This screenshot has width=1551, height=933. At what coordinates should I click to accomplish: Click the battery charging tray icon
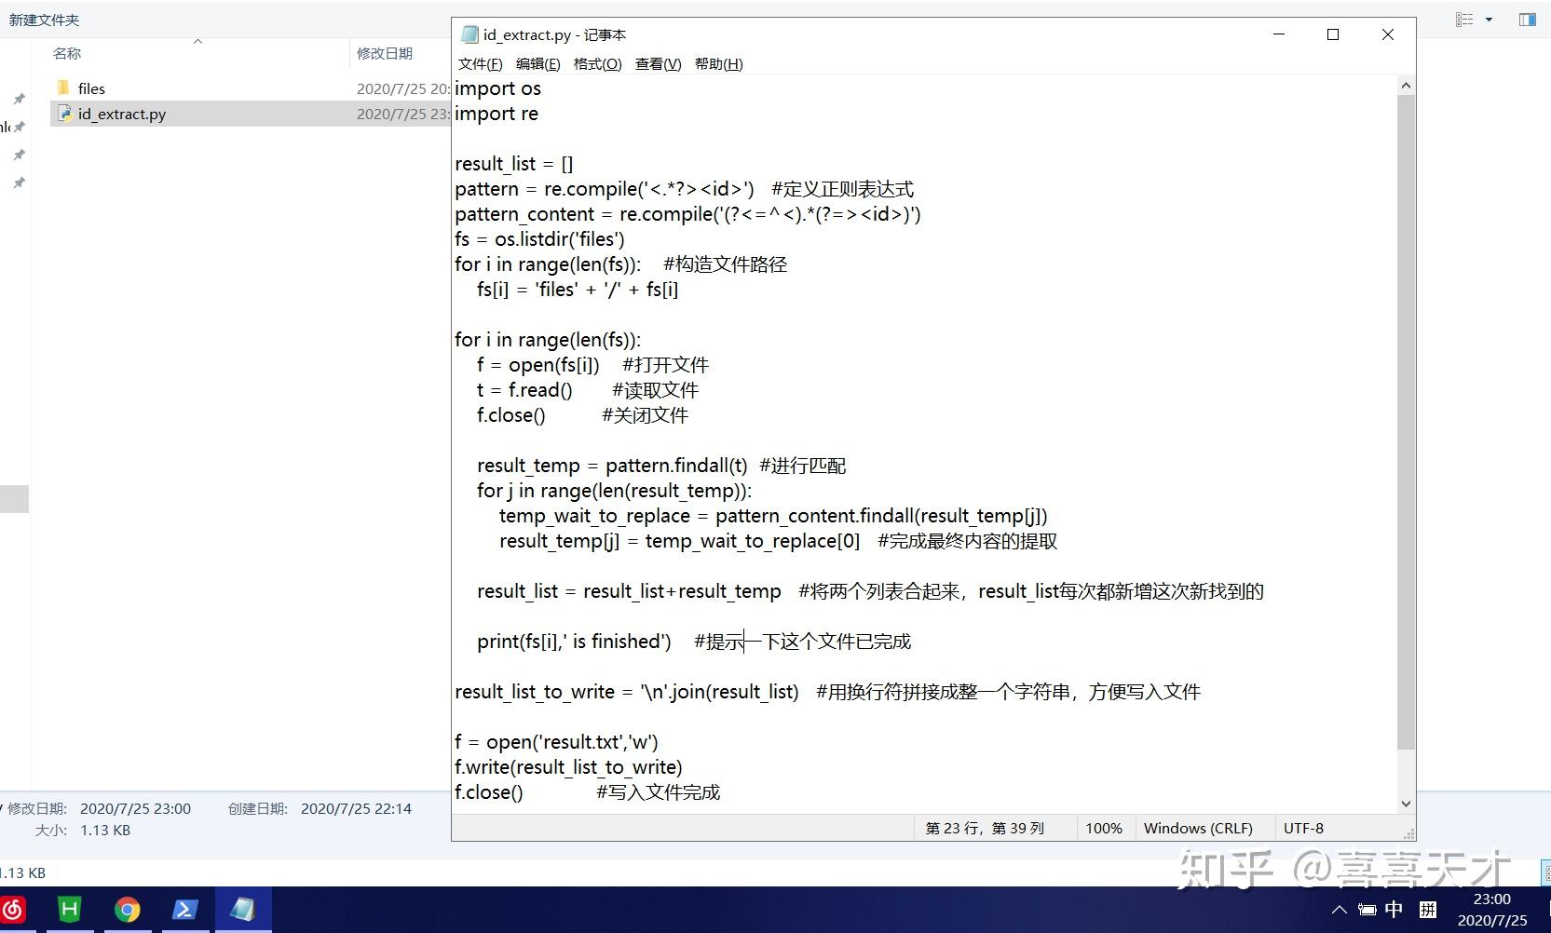tap(1367, 910)
